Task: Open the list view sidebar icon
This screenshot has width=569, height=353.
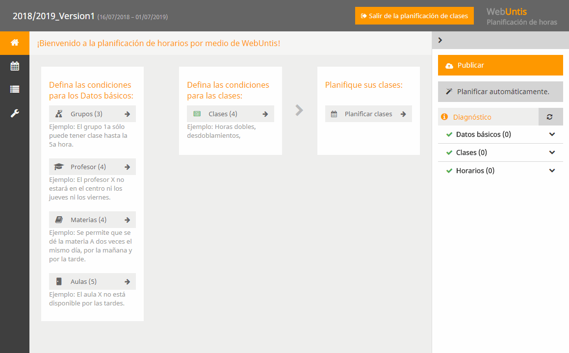Action: [x=15, y=89]
